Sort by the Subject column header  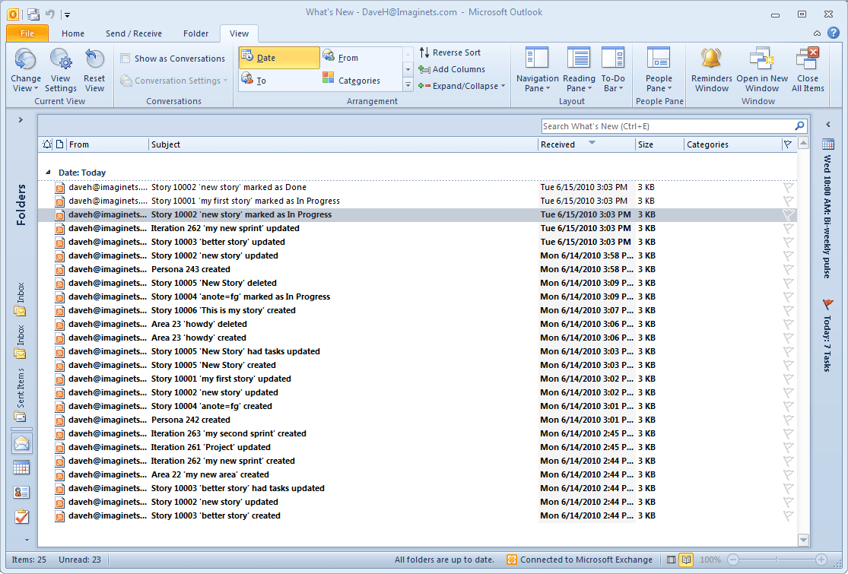(343, 144)
